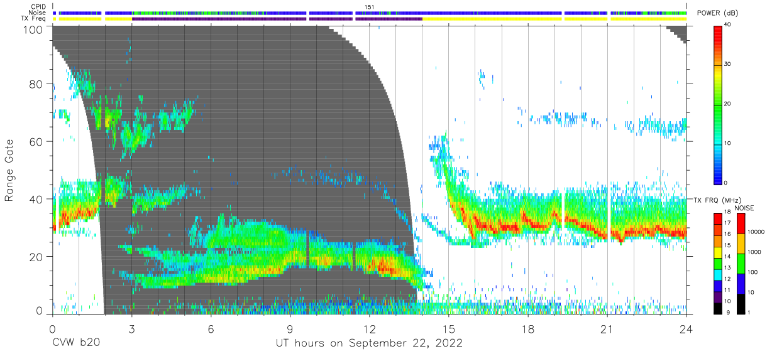Click x-axis tick label "12"
Viewport: 772px width, 356px height.
(370, 329)
